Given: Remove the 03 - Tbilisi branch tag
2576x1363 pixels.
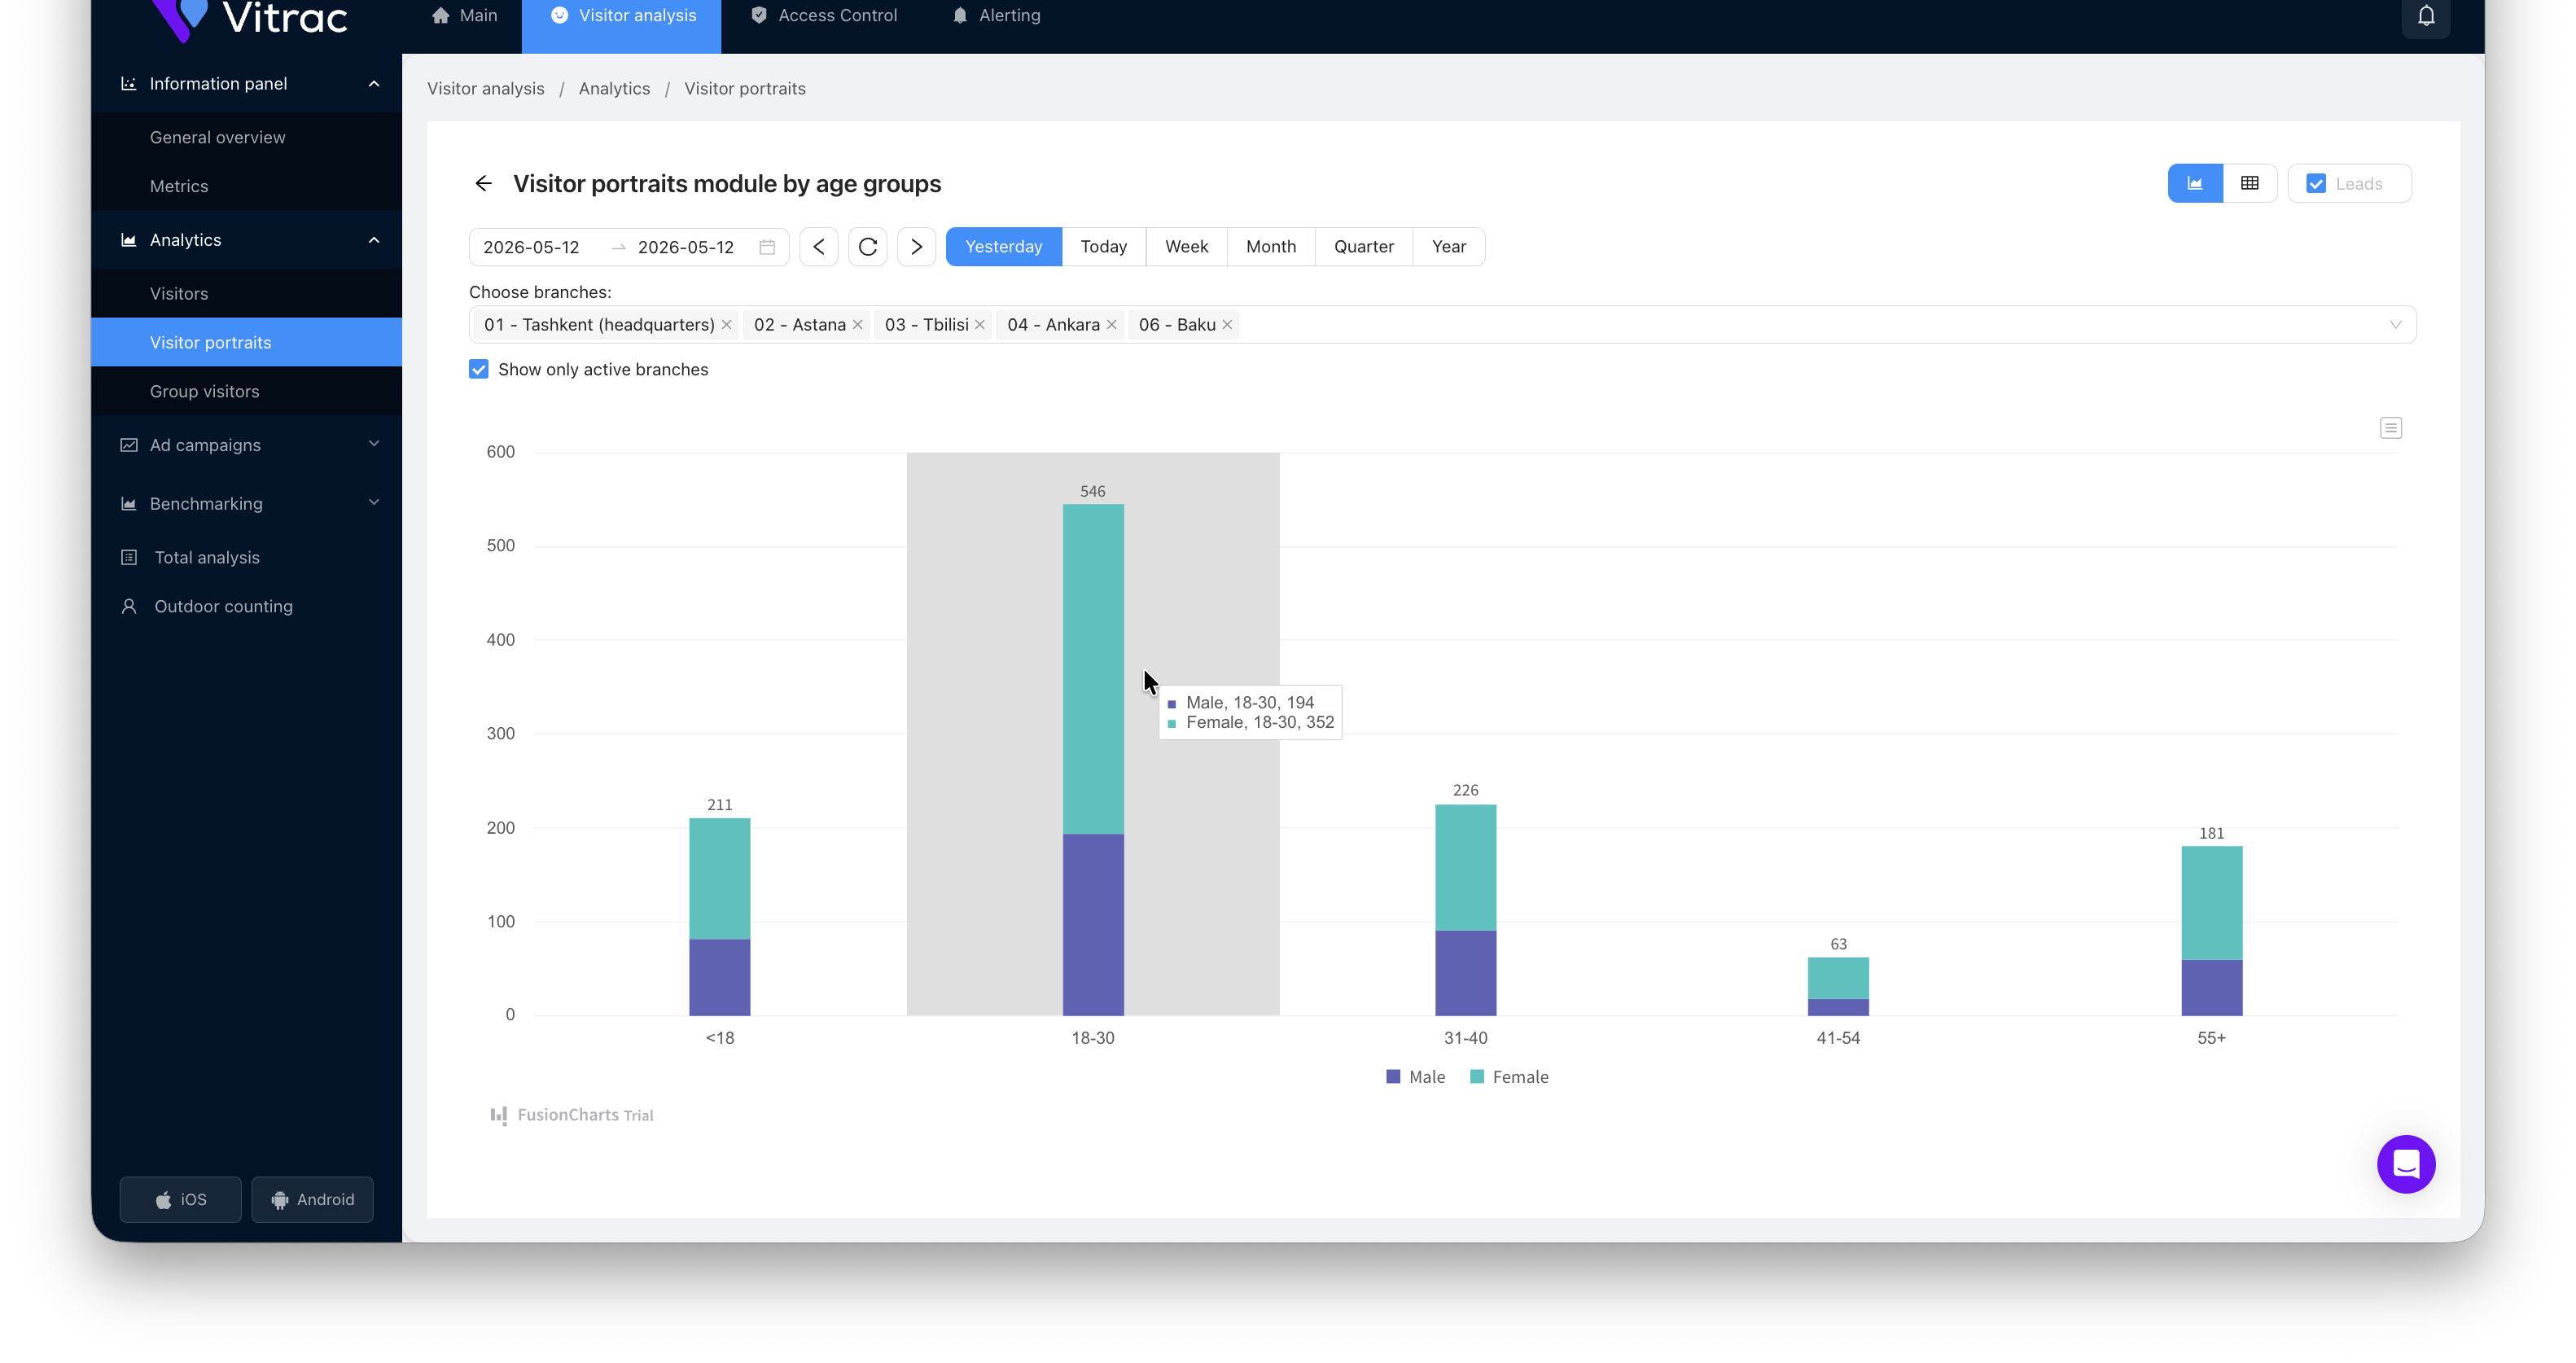Looking at the screenshot, I should (980, 325).
